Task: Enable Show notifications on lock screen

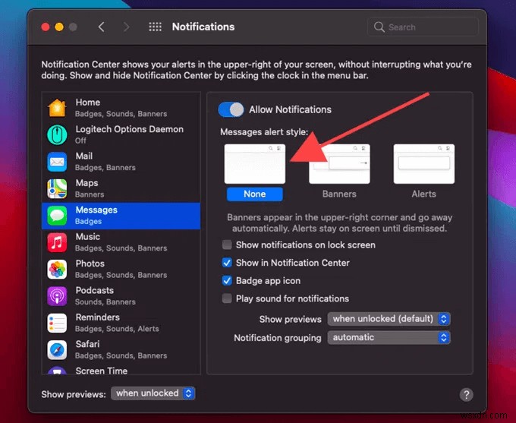Action: [x=227, y=245]
